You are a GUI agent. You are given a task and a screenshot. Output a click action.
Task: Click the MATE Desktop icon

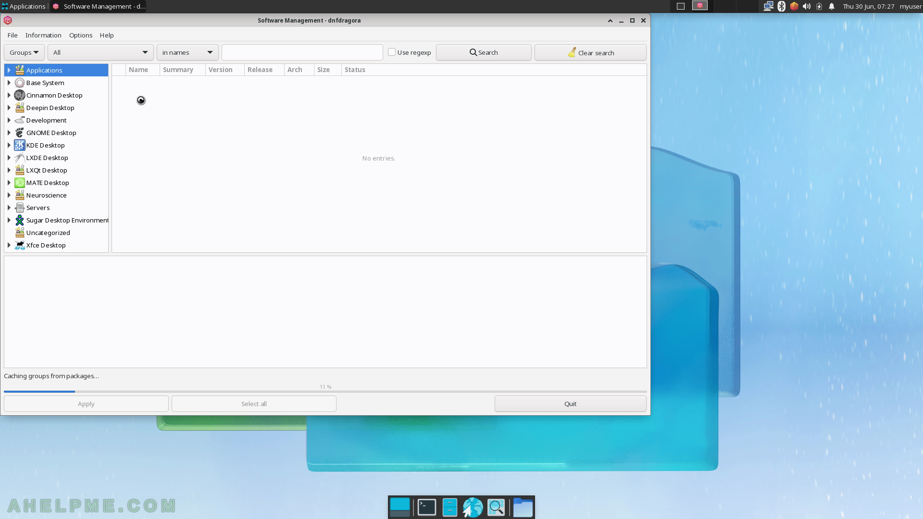click(x=20, y=183)
